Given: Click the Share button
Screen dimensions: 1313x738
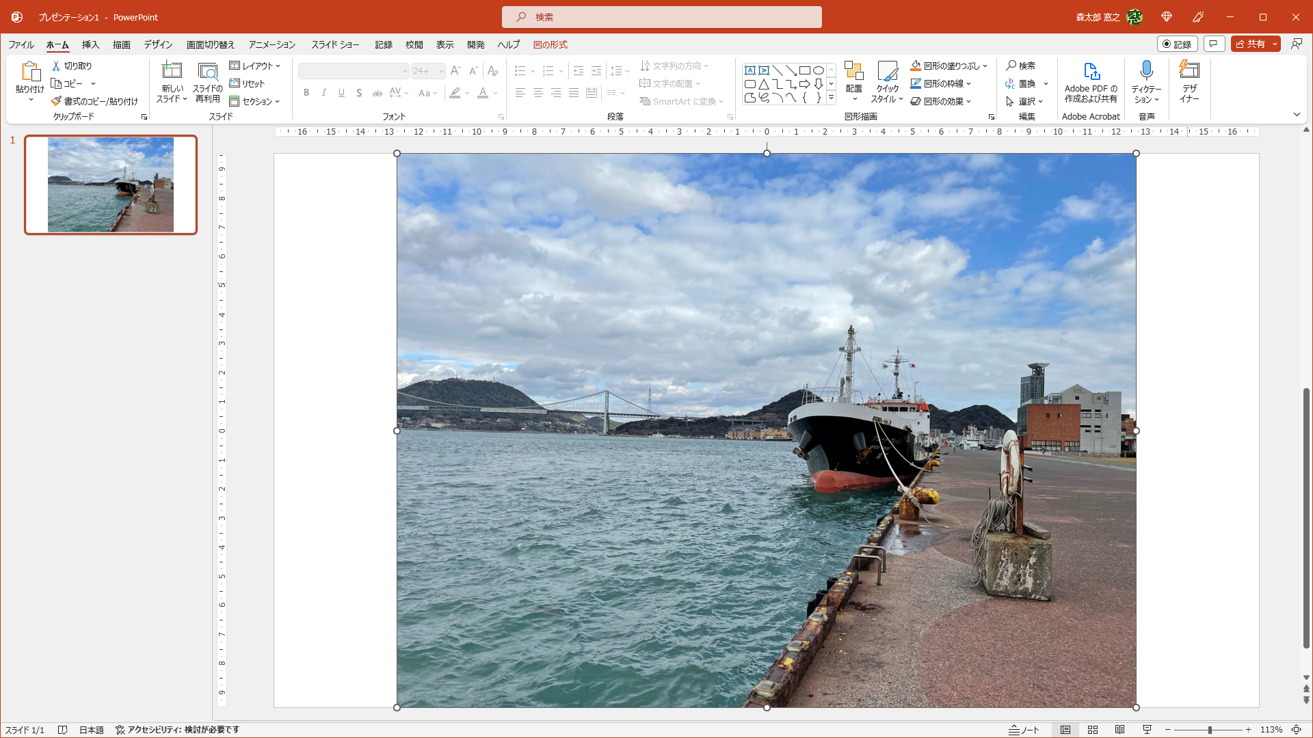Looking at the screenshot, I should [1250, 44].
